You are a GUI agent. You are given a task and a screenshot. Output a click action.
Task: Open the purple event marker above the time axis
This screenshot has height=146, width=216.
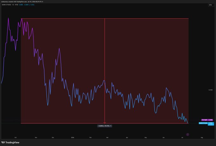pos(188,135)
